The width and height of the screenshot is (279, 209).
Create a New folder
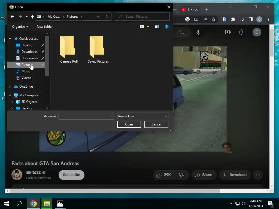(x=45, y=27)
